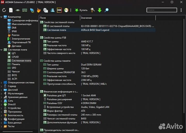Expand the Хранение данных node
Screen dimensions: 186x133
(2, 97)
